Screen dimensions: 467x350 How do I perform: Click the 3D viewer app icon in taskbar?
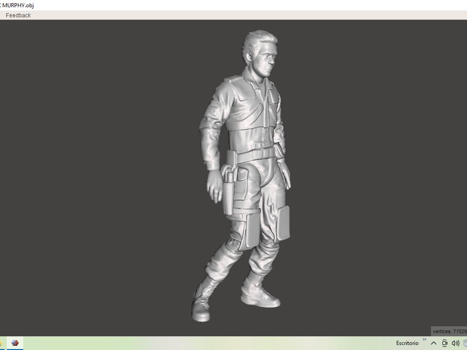pyautogui.click(x=15, y=343)
